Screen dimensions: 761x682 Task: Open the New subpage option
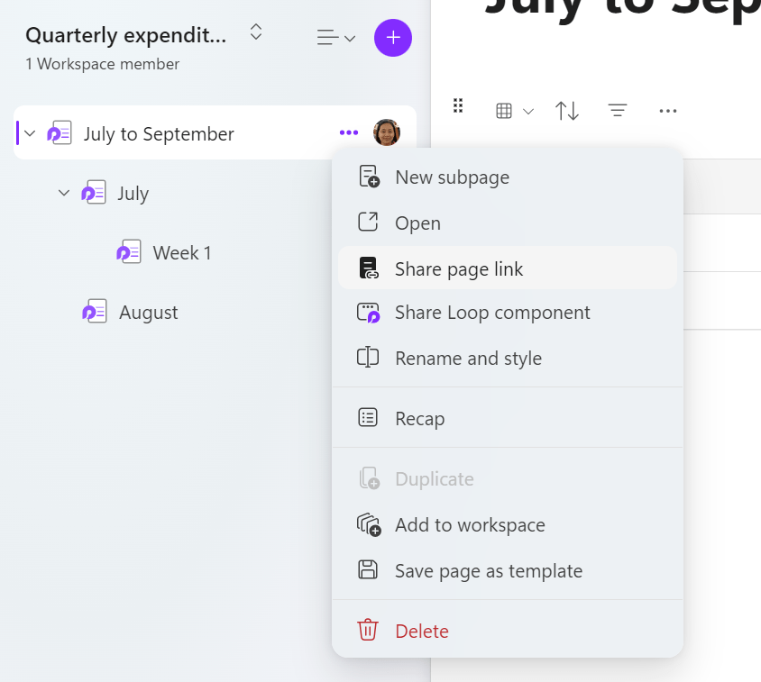[451, 177]
